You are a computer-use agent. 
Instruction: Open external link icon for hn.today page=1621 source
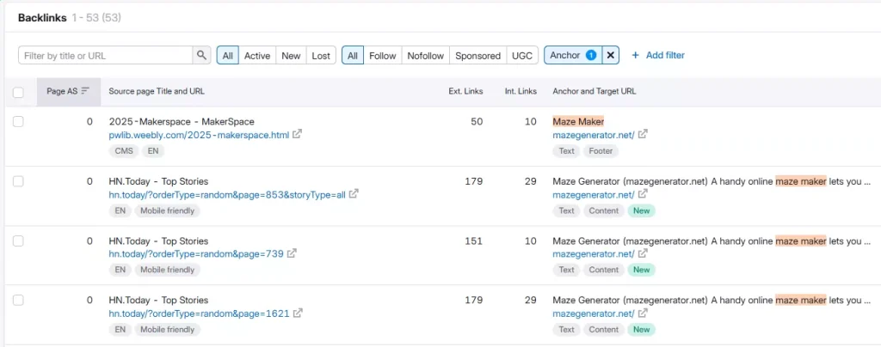pos(299,313)
